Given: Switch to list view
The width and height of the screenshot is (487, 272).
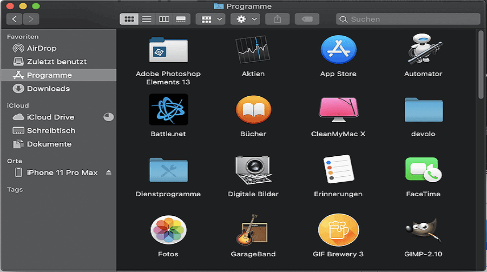Looking at the screenshot, I should (x=147, y=19).
